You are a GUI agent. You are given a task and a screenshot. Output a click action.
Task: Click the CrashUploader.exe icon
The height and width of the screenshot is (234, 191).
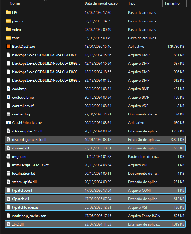pos(8,123)
